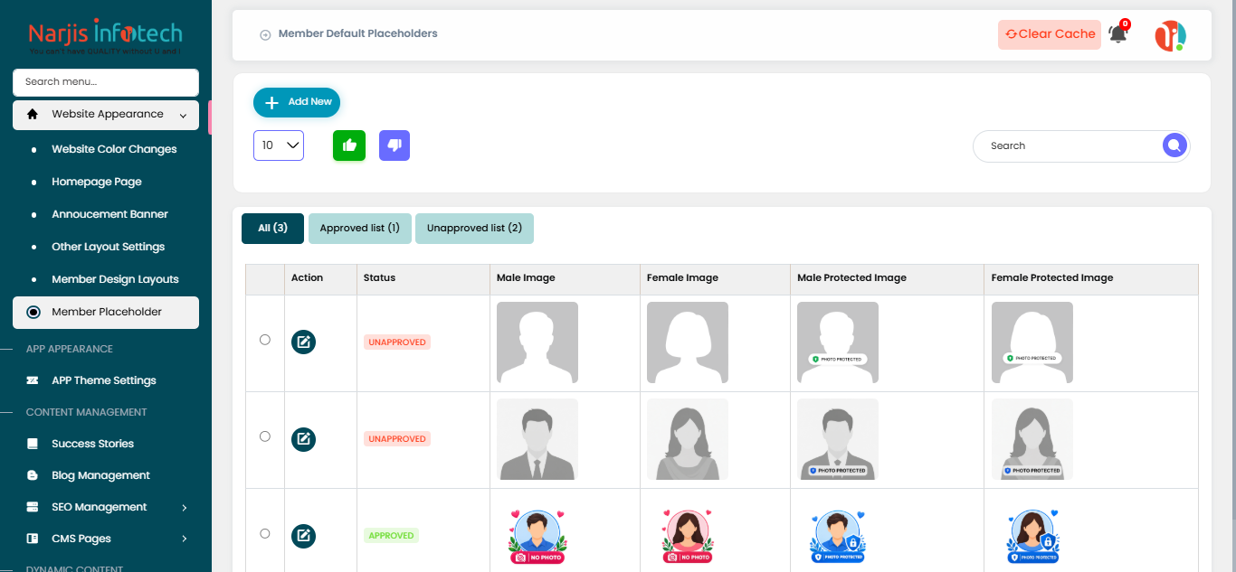Image resolution: width=1236 pixels, height=572 pixels.
Task: Open APP Theme Settings link
Action: pos(104,380)
